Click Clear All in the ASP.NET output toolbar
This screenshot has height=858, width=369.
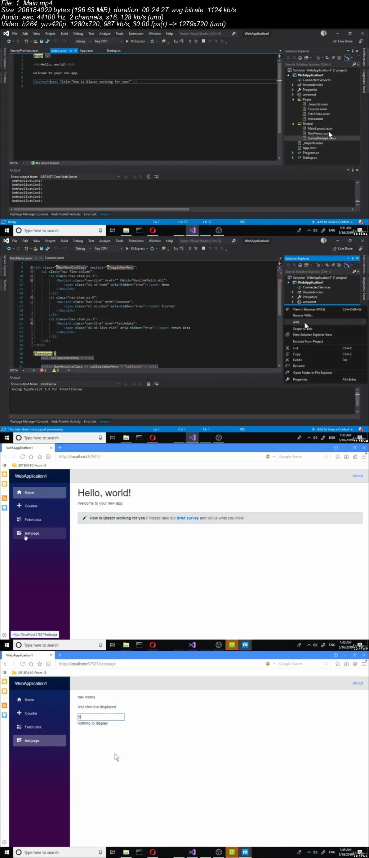(148, 177)
